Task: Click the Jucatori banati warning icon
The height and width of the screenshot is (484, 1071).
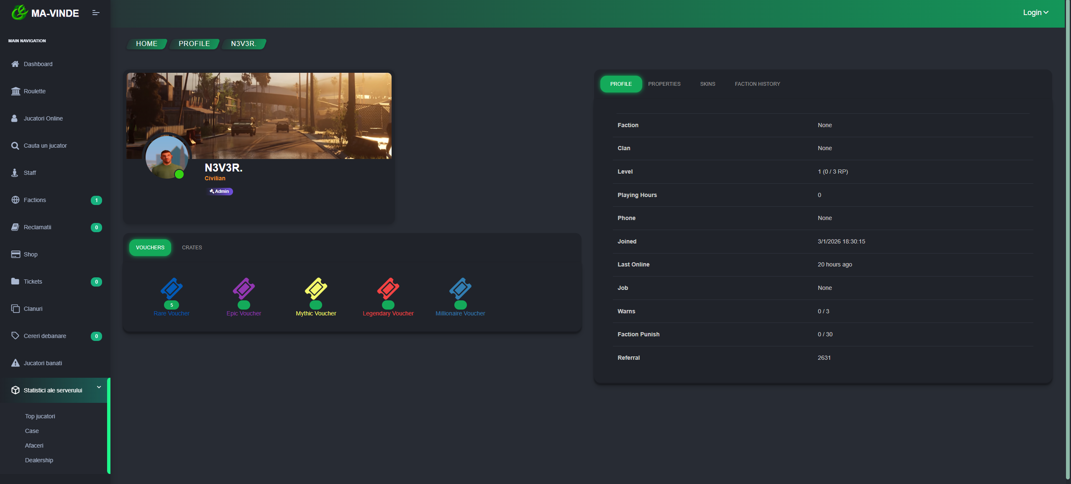Action: tap(15, 363)
